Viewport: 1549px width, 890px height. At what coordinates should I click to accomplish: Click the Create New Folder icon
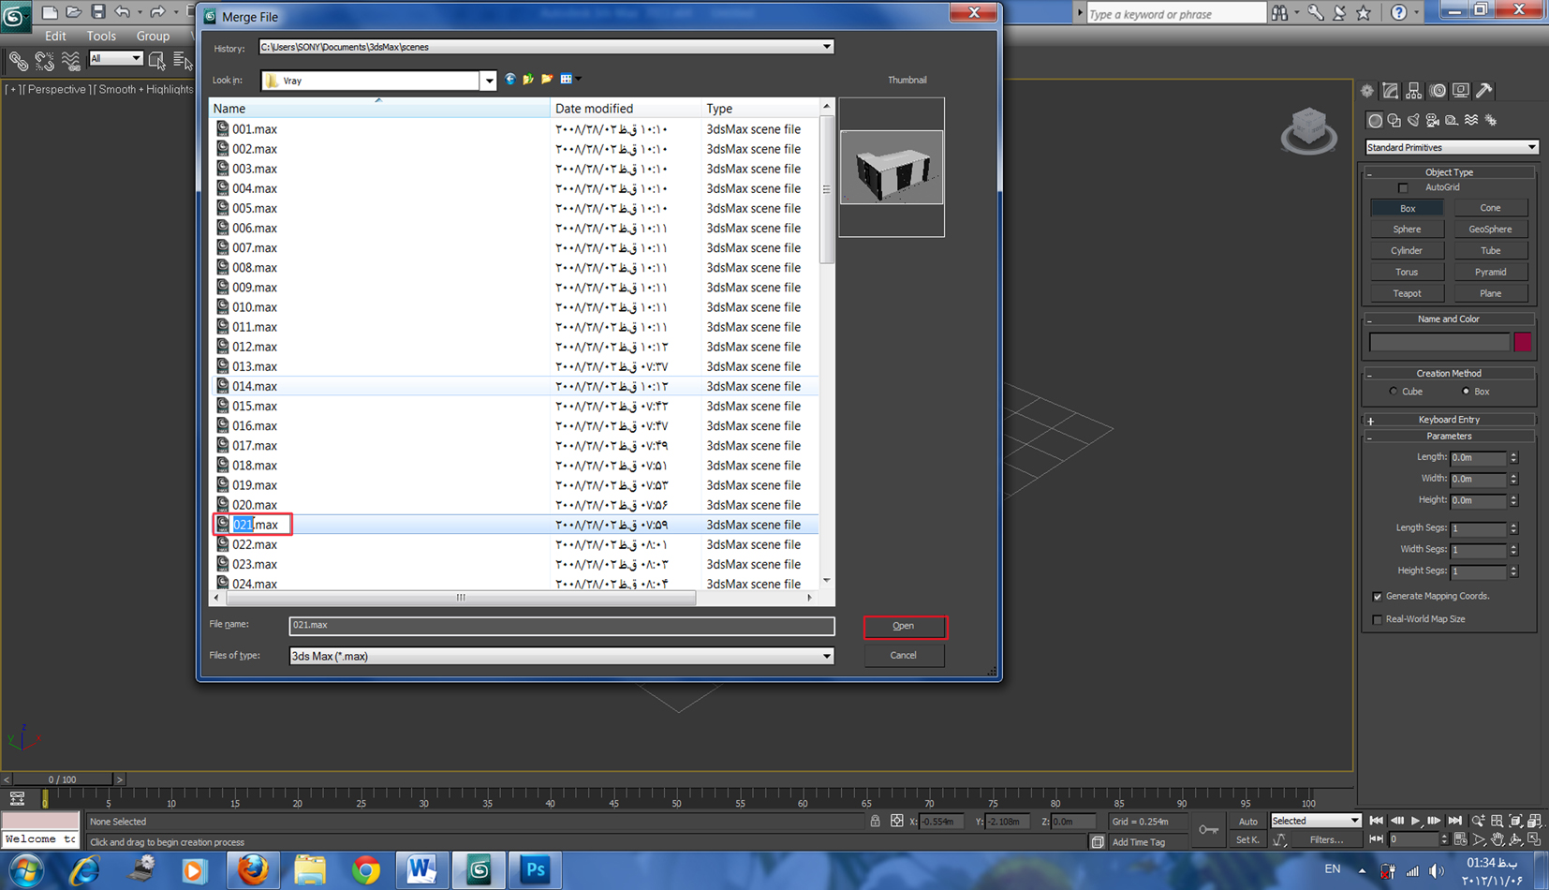(x=547, y=80)
